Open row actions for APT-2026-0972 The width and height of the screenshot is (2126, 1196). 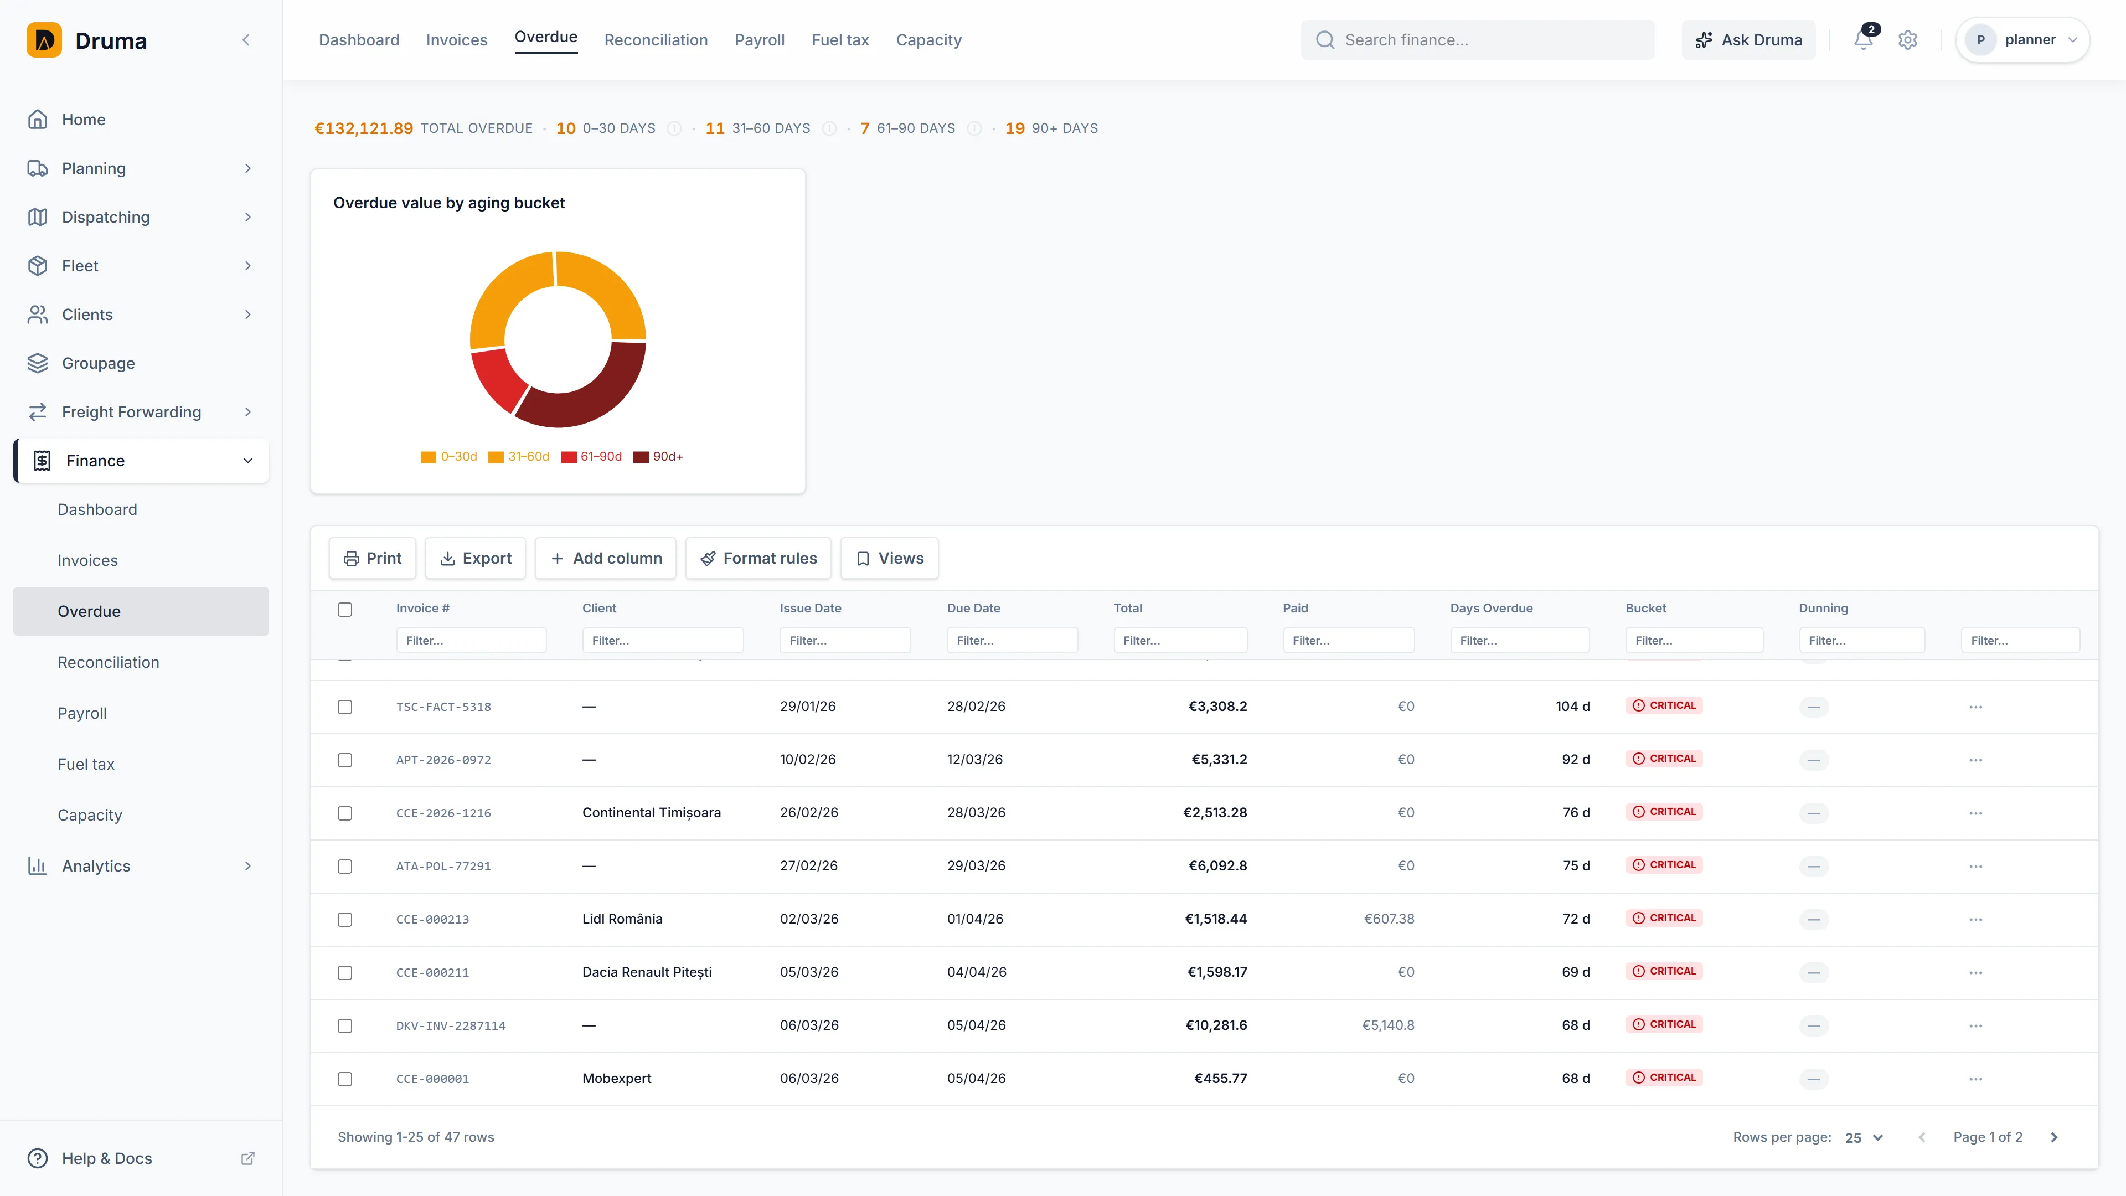tap(1975, 760)
